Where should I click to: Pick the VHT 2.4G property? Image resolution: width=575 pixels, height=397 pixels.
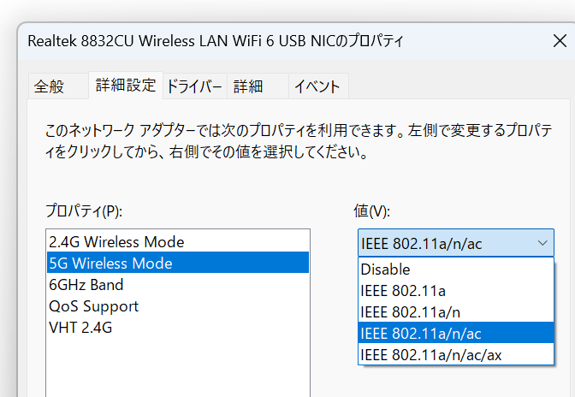pyautogui.click(x=178, y=328)
